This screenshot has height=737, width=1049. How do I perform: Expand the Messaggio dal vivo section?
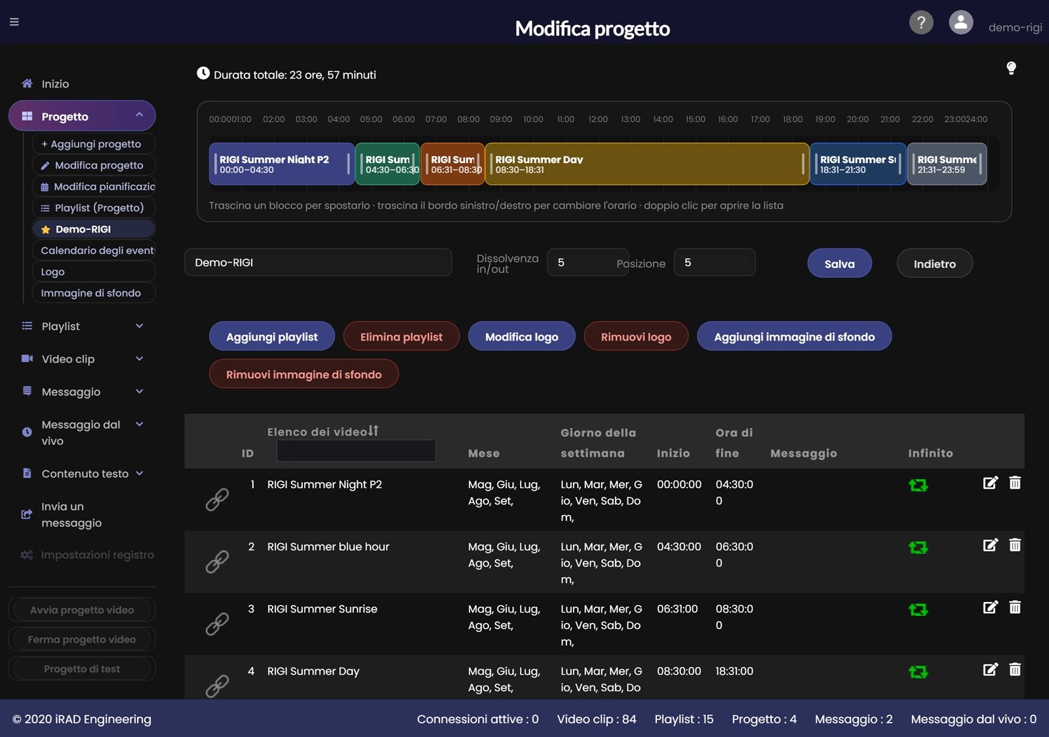(x=82, y=432)
